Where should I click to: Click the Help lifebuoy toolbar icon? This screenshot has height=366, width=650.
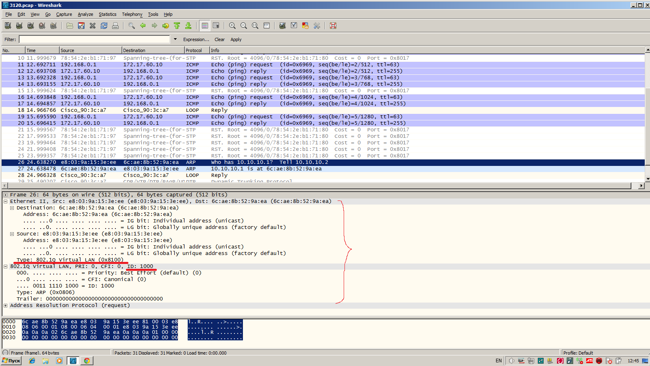coord(333,26)
